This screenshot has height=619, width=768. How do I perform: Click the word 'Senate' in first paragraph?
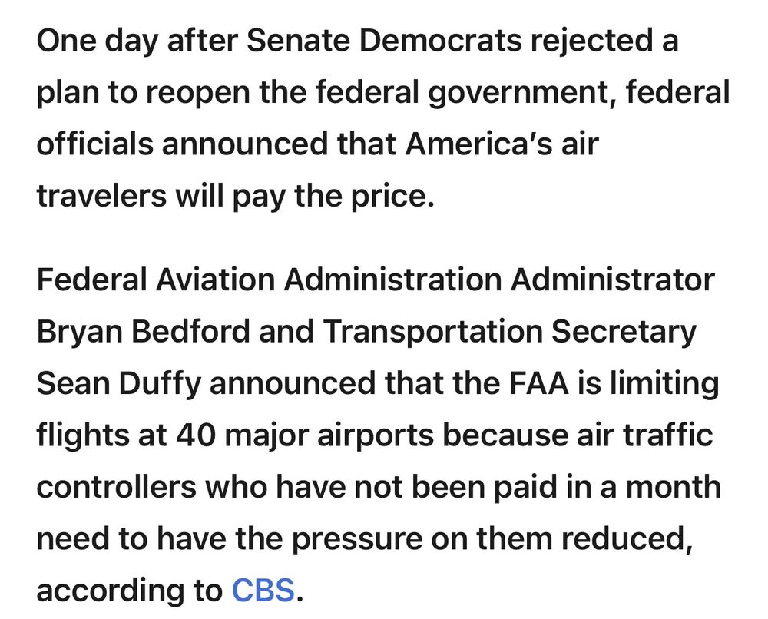298,40
